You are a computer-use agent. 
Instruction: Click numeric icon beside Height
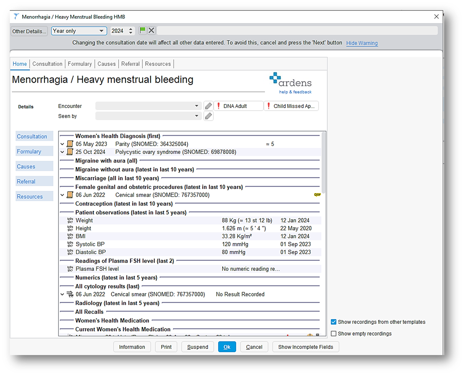click(70, 228)
